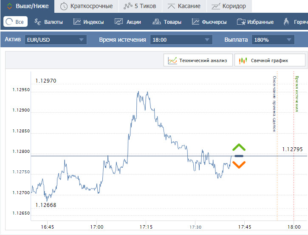Screen dimensions: 308x235
Task: Click the 1.12650 price axis label
Action: pyautogui.click(x=21, y=213)
